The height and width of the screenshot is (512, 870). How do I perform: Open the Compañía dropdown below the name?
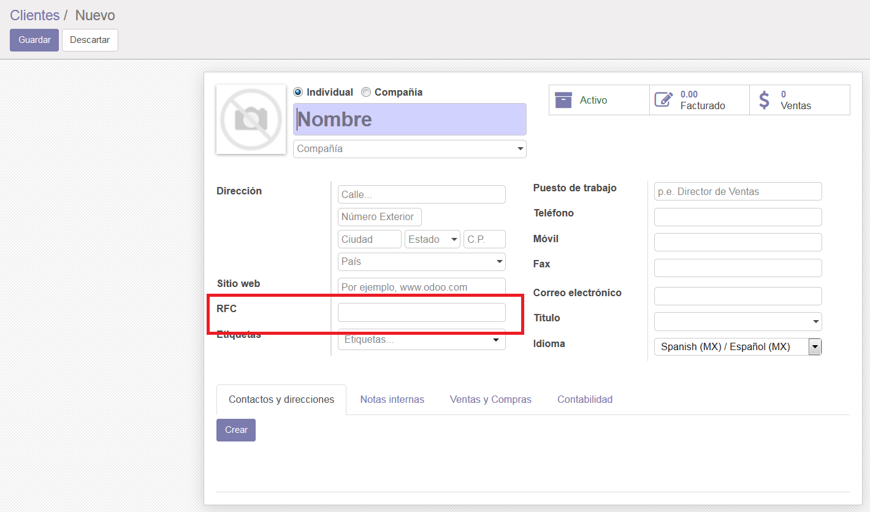410,149
